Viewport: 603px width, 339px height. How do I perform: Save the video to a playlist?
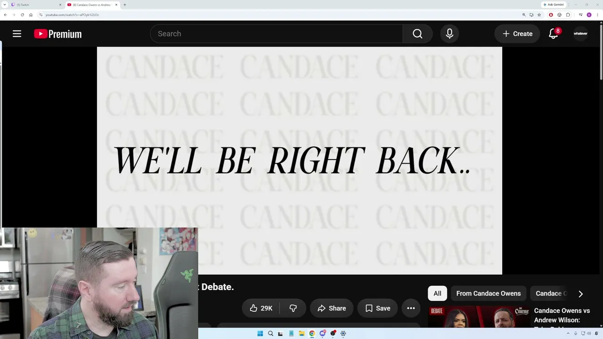click(x=378, y=308)
